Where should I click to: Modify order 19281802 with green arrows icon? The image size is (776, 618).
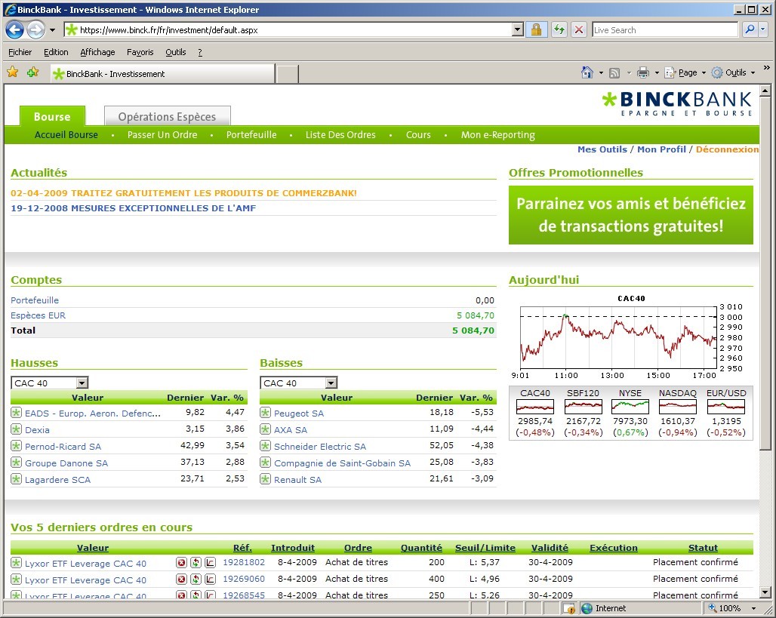tap(196, 563)
